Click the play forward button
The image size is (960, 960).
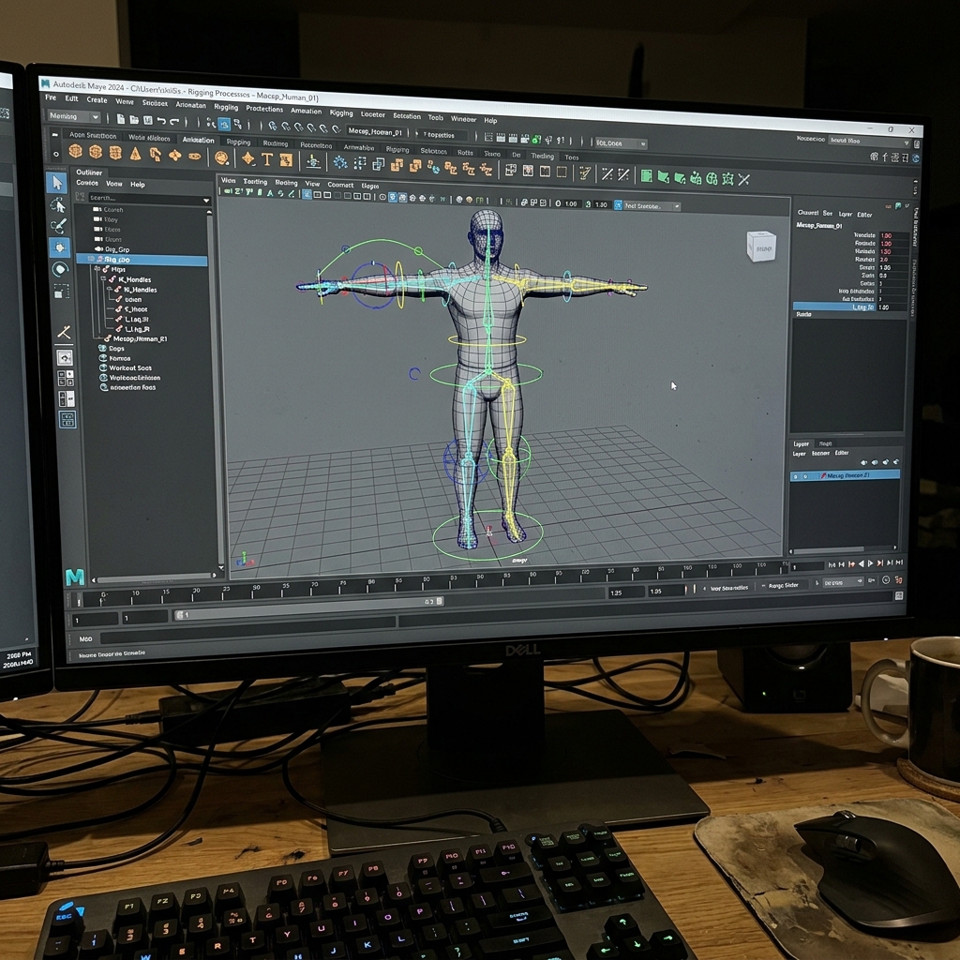(x=870, y=563)
